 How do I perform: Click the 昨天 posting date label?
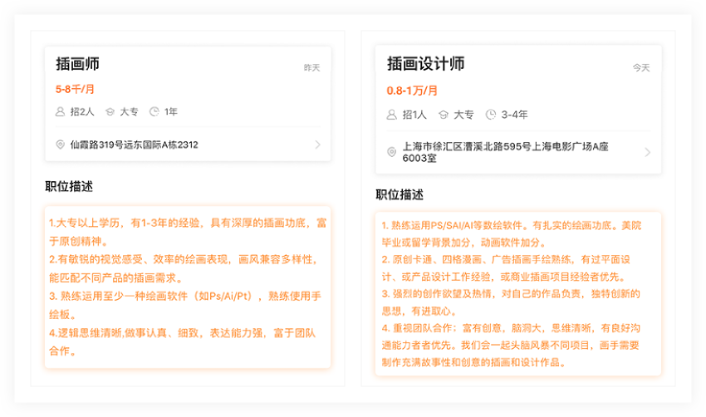311,67
